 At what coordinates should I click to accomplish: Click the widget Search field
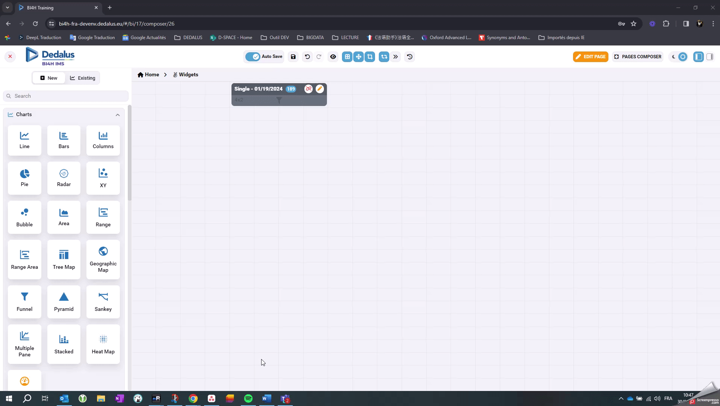[x=66, y=96]
